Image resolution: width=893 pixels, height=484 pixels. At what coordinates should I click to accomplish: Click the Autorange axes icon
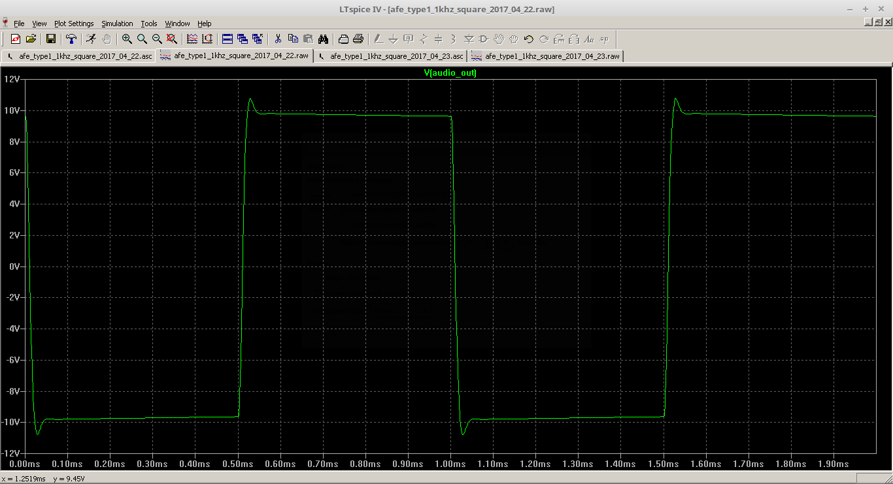point(207,39)
